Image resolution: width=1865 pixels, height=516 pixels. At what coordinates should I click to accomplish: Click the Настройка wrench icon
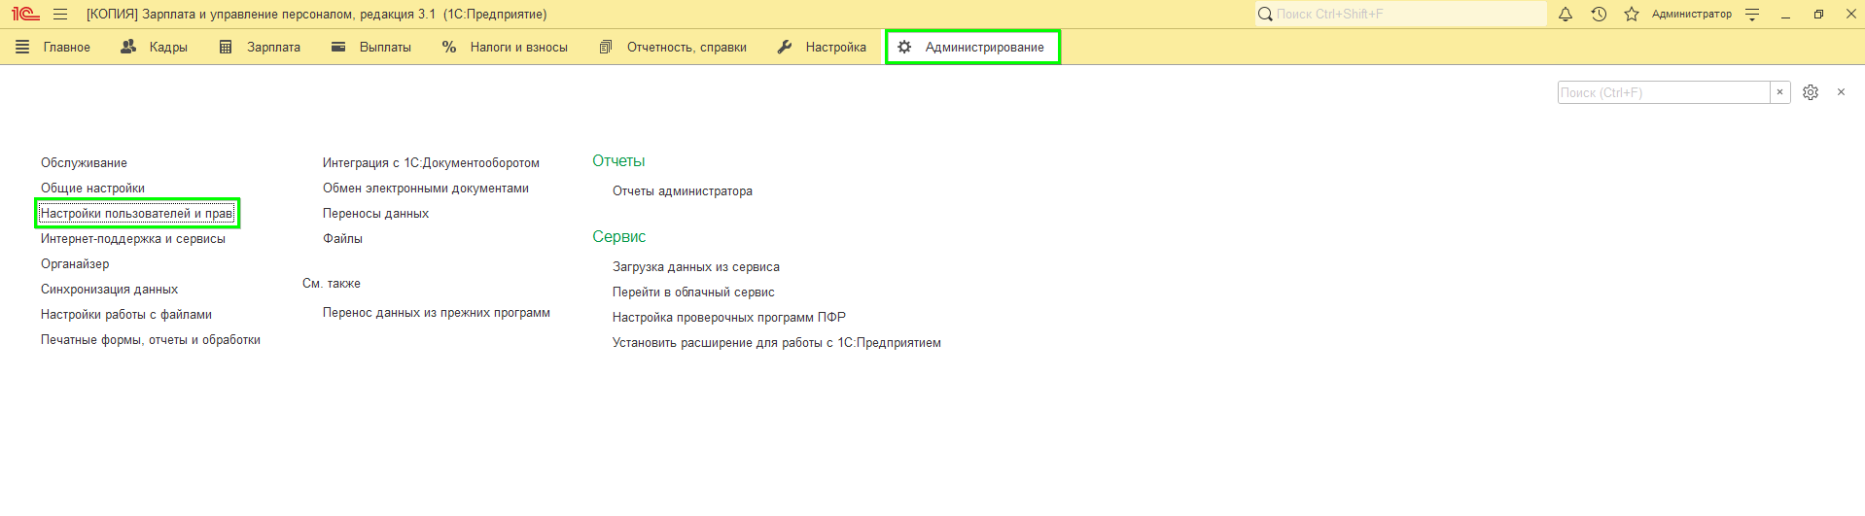785,47
